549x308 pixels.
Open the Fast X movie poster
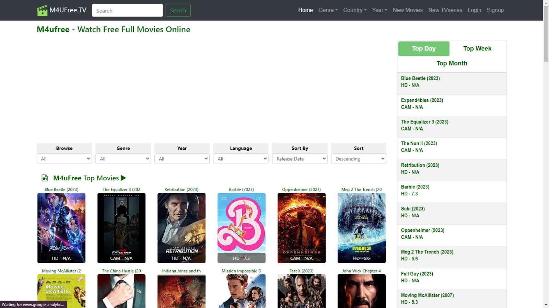[x=302, y=291]
